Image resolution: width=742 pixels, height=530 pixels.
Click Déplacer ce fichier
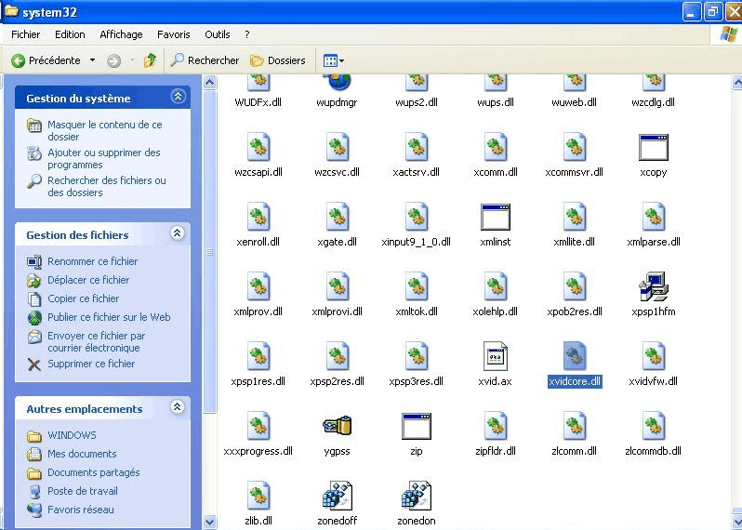[x=88, y=280]
